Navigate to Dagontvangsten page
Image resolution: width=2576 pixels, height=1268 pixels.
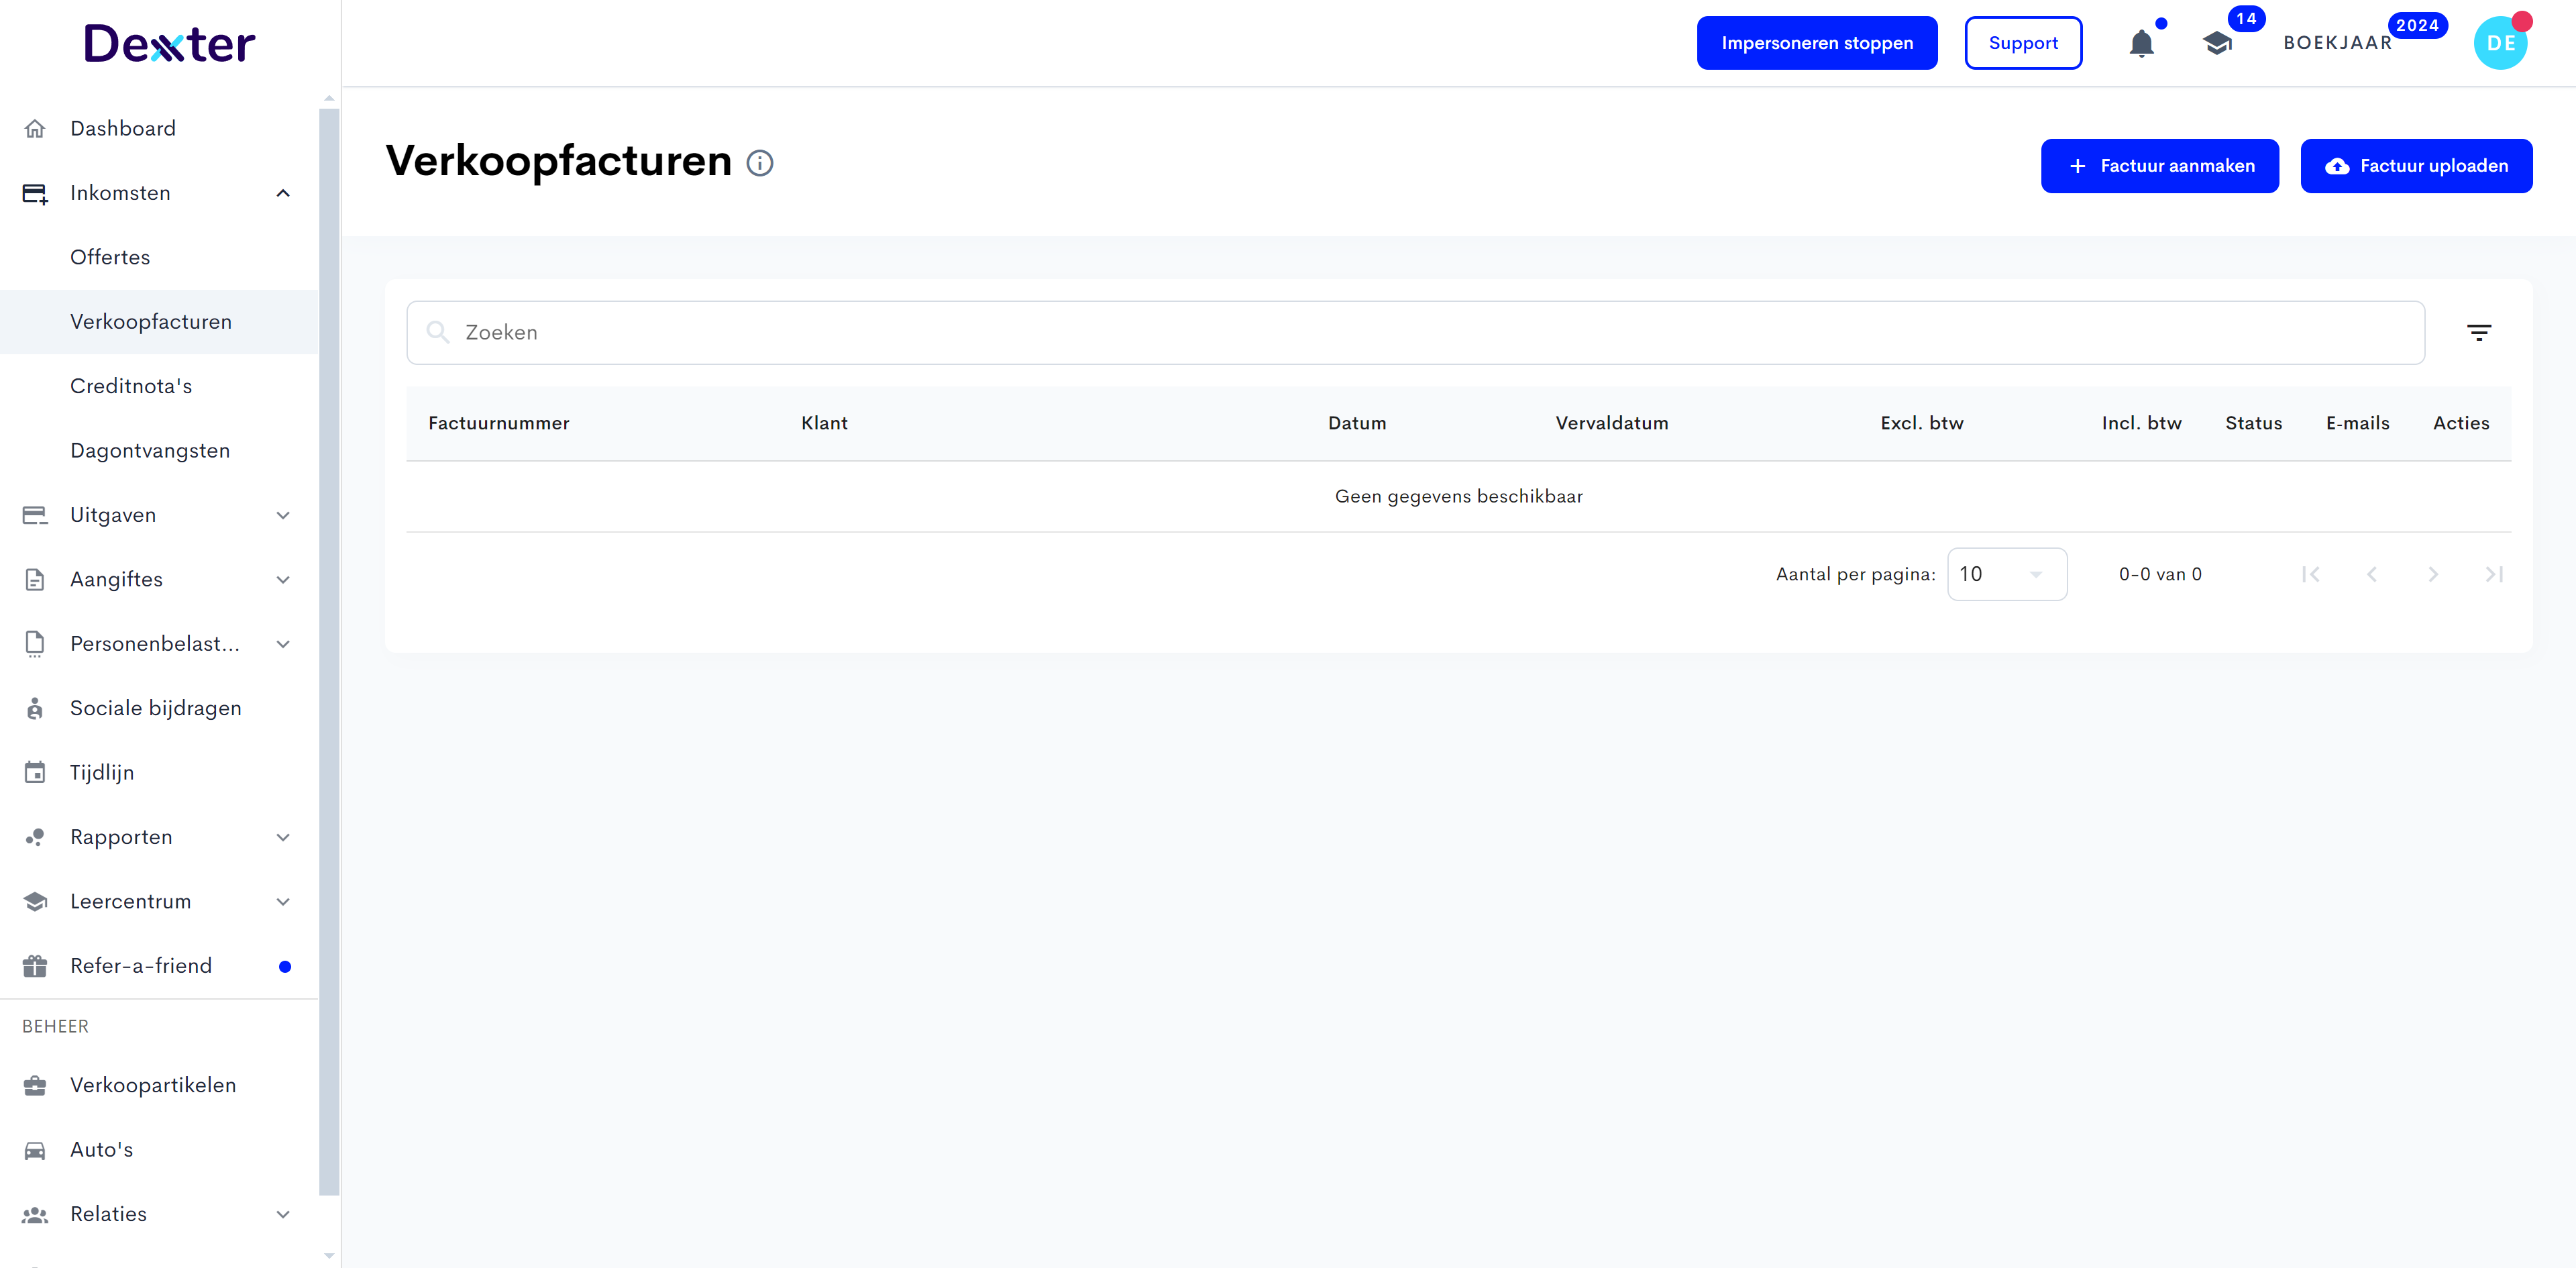click(x=150, y=451)
